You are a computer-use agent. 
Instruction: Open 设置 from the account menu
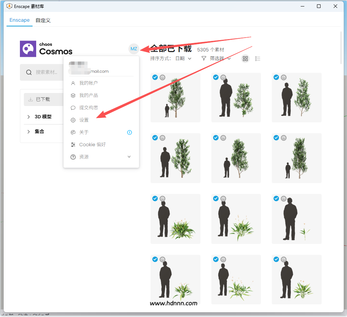[84, 120]
